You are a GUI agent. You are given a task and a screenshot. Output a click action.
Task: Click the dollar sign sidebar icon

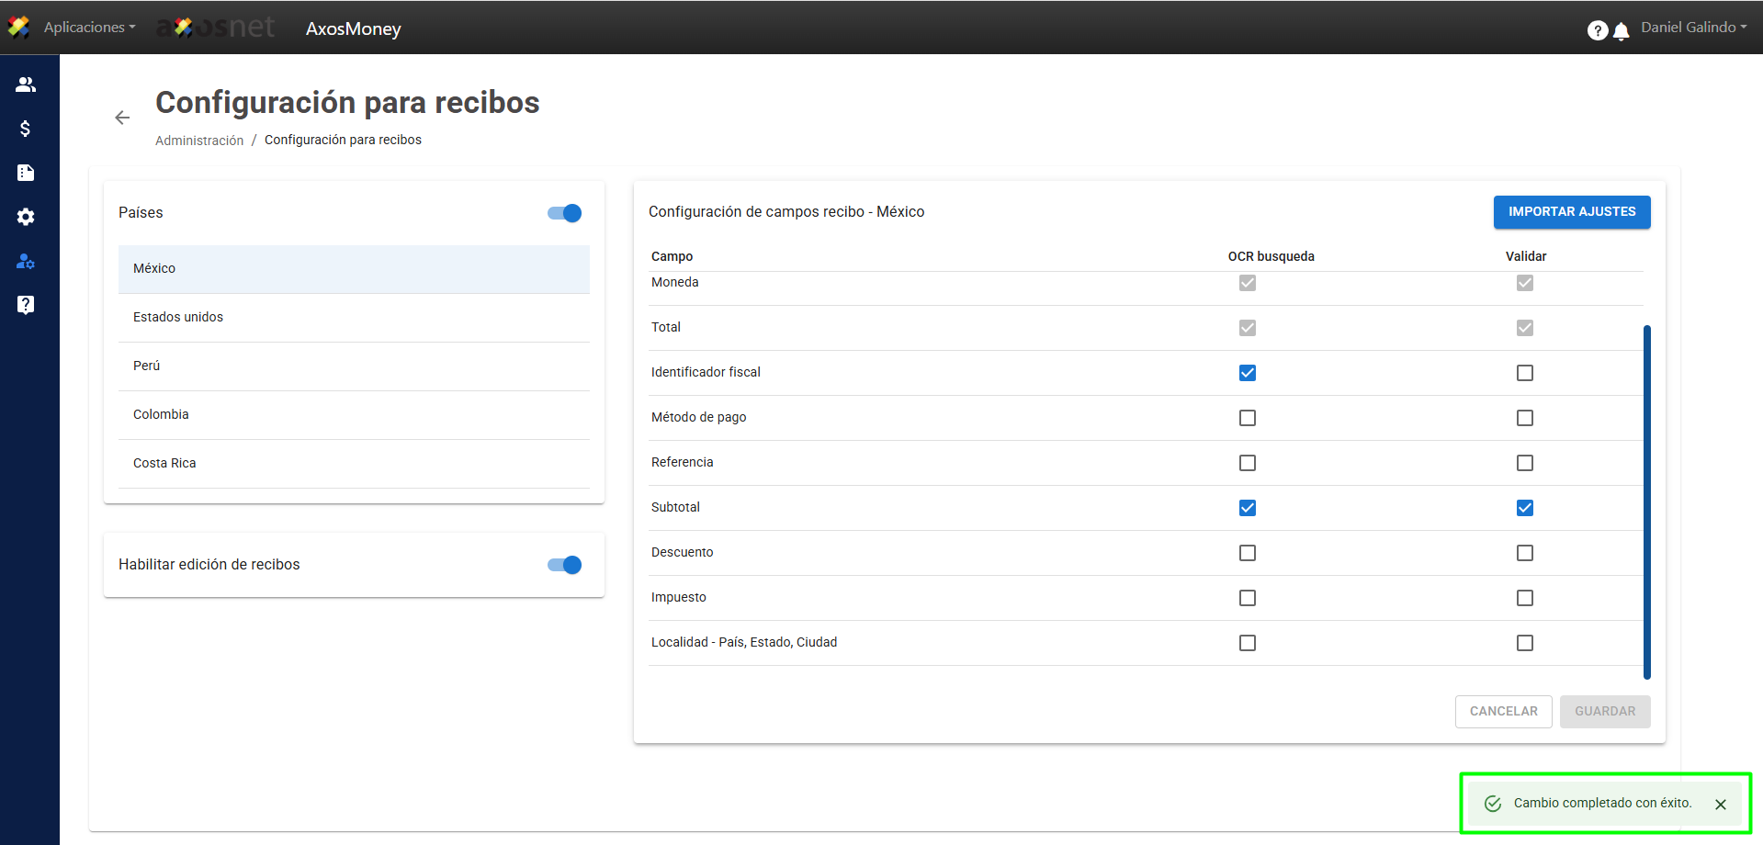click(x=26, y=129)
